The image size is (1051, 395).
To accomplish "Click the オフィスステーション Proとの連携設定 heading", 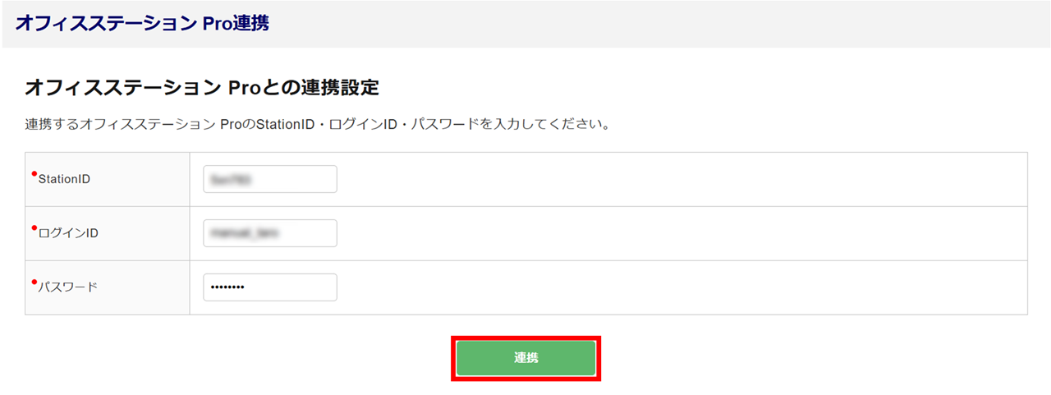I will click(x=202, y=87).
